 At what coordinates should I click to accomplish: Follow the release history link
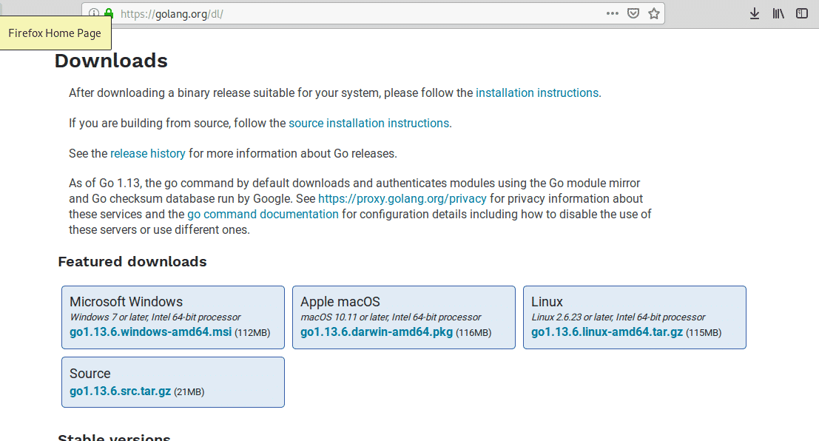coord(148,154)
